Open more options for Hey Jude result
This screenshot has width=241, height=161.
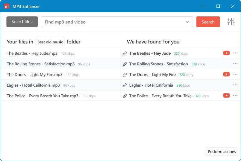point(235,53)
